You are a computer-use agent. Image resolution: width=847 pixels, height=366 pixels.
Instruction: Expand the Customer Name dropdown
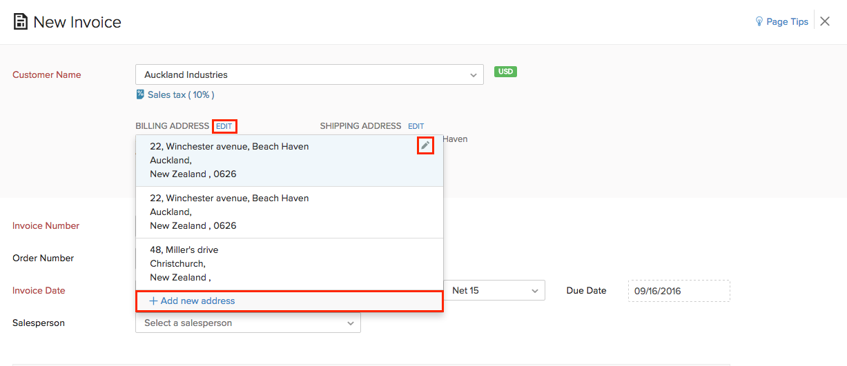coord(473,74)
